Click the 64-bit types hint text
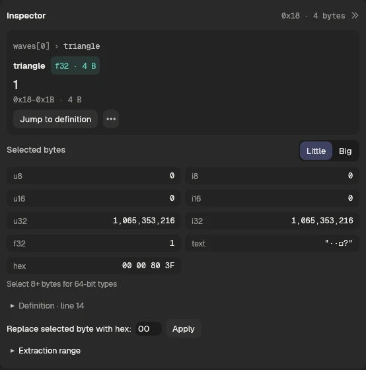Viewport: 366px width, 370px height. (x=62, y=284)
